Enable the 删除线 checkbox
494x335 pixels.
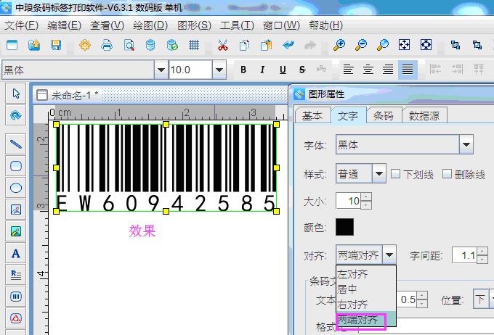[x=447, y=173]
